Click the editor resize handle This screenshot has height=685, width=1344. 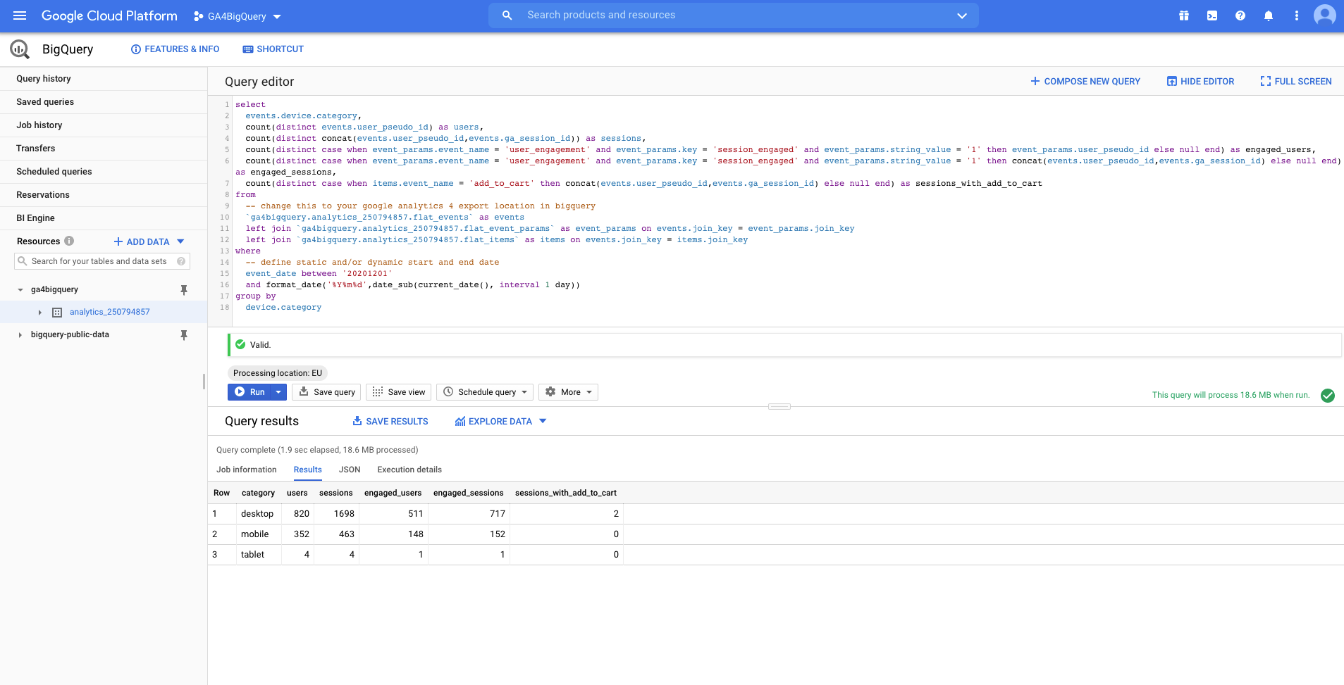(779, 406)
